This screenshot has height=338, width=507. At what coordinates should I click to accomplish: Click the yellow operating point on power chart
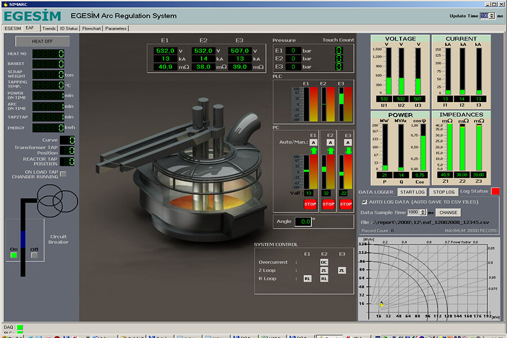coord(382,304)
